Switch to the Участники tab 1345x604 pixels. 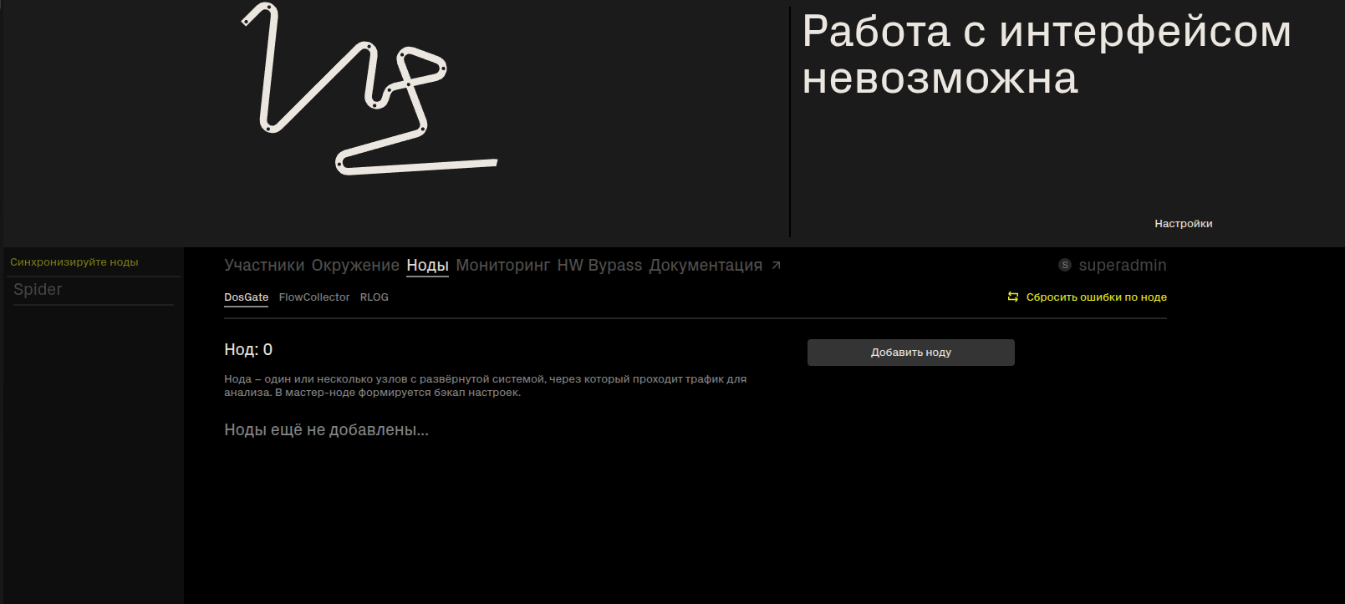pos(264,265)
